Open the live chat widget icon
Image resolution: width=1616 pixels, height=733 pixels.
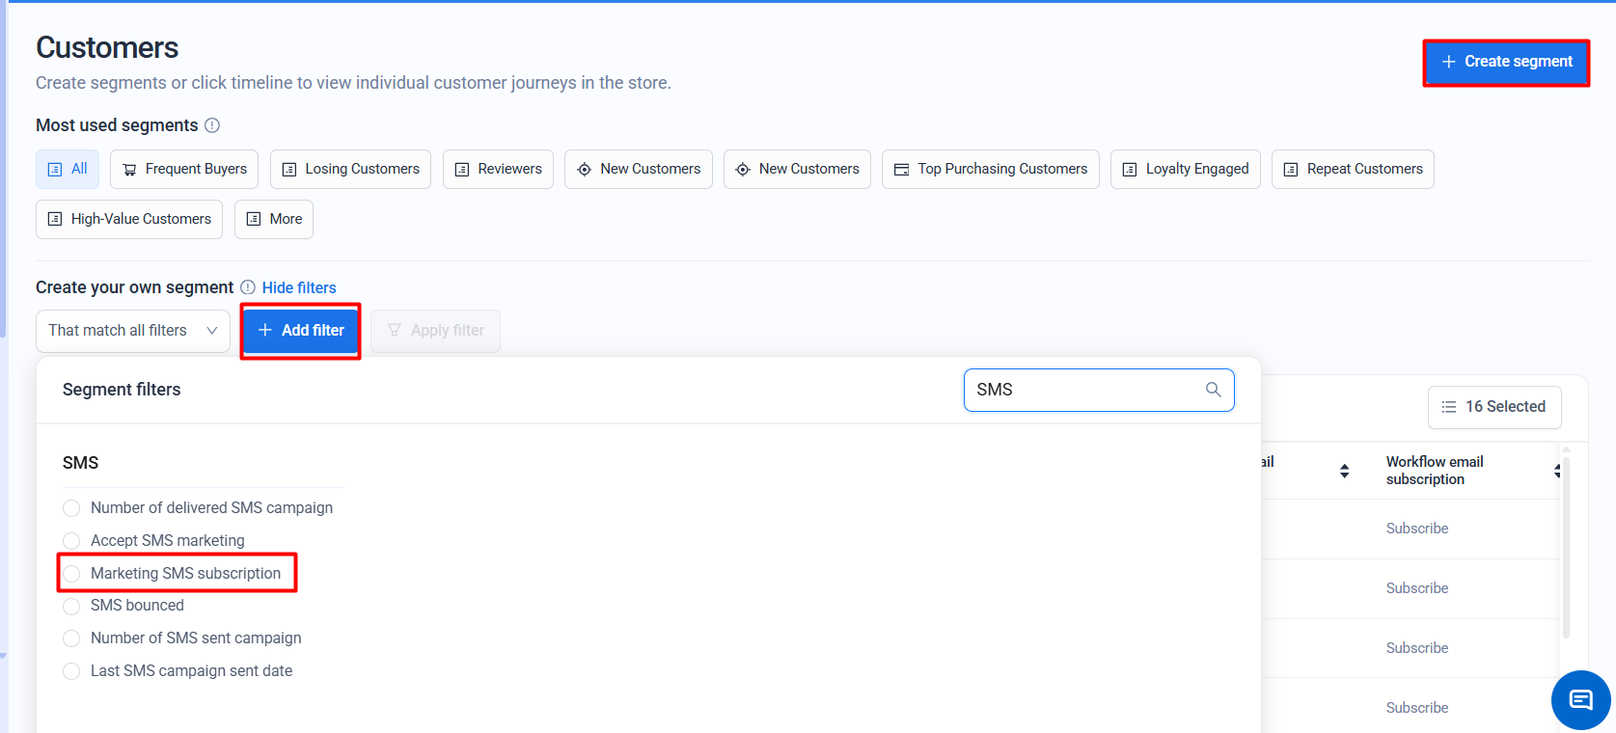click(x=1580, y=700)
